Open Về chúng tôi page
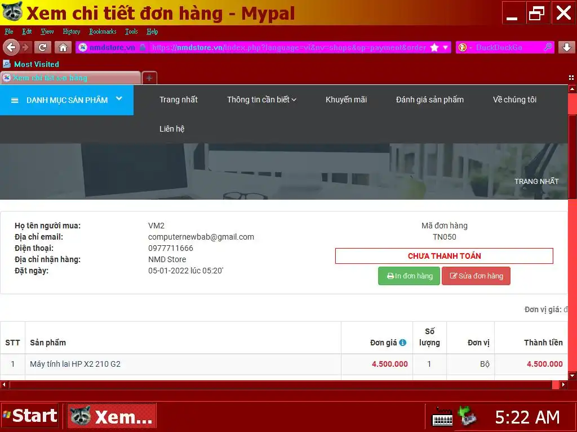This screenshot has width=577, height=432. (514, 100)
